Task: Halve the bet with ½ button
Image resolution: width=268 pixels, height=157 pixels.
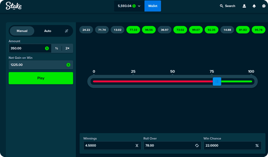Action: 57,48
